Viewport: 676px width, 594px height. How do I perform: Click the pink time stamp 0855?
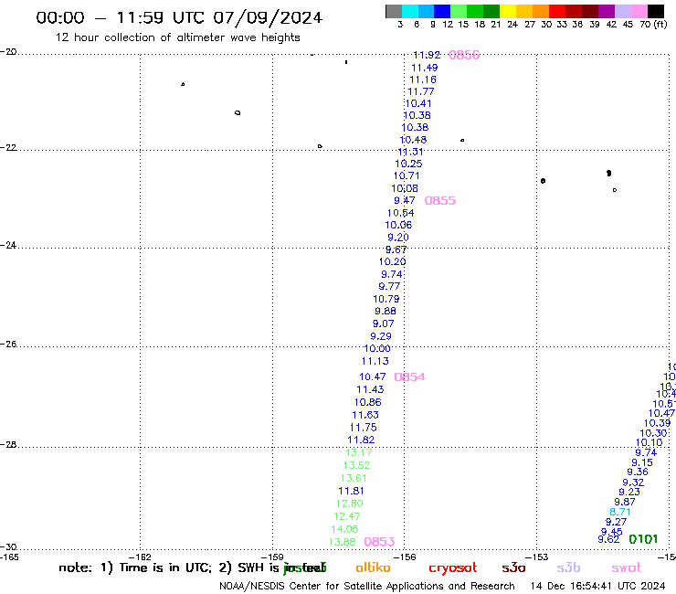click(x=440, y=200)
